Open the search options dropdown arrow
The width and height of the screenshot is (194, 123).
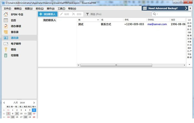[x=157, y=14]
